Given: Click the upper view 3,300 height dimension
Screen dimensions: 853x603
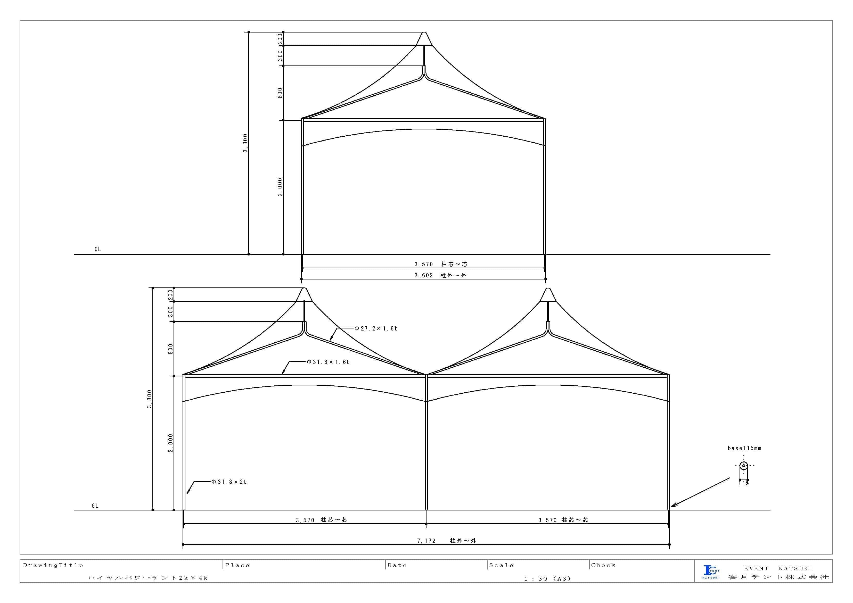Looking at the screenshot, I should tap(245, 143).
